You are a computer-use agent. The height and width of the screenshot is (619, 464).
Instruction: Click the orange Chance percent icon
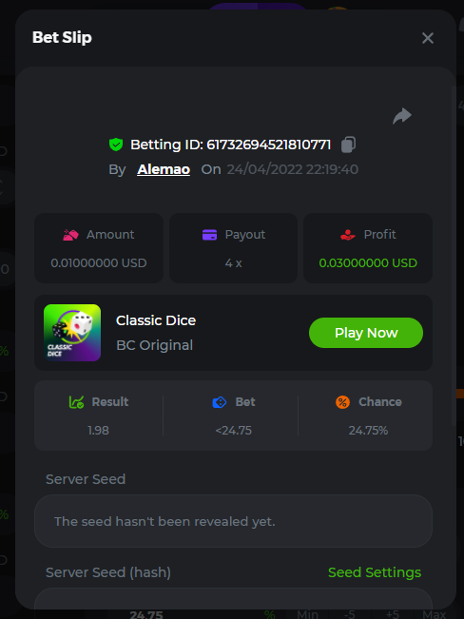[x=342, y=402]
